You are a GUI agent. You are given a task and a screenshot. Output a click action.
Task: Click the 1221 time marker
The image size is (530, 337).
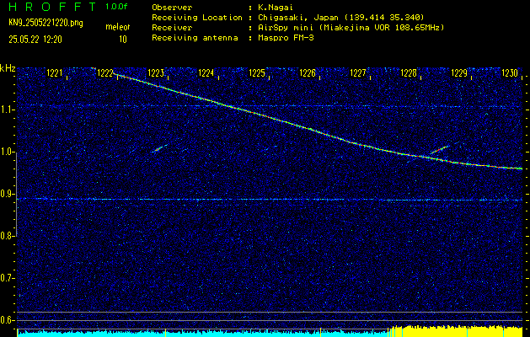[x=55, y=72]
